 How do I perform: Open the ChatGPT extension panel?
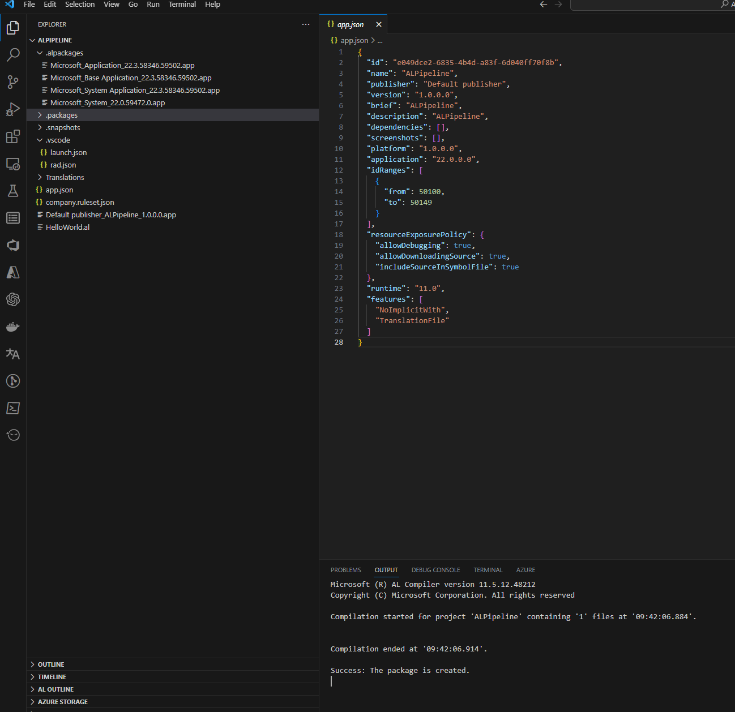(13, 299)
